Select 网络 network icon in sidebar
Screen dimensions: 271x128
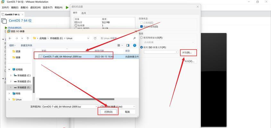[14, 93]
